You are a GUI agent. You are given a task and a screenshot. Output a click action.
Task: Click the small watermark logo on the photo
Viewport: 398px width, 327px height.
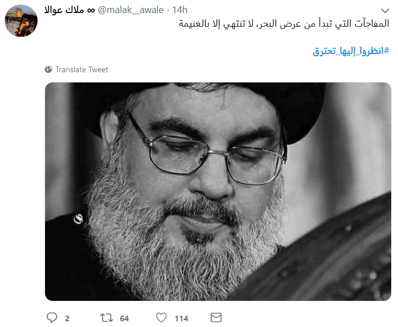[x=79, y=219]
